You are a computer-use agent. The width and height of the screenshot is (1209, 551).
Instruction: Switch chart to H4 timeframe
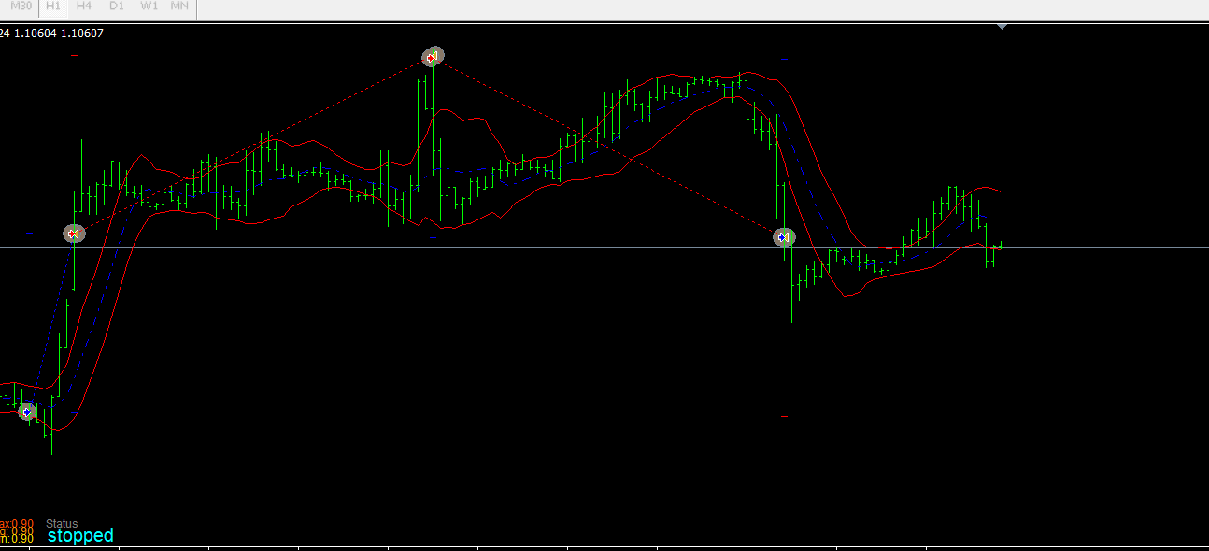pyautogui.click(x=84, y=7)
